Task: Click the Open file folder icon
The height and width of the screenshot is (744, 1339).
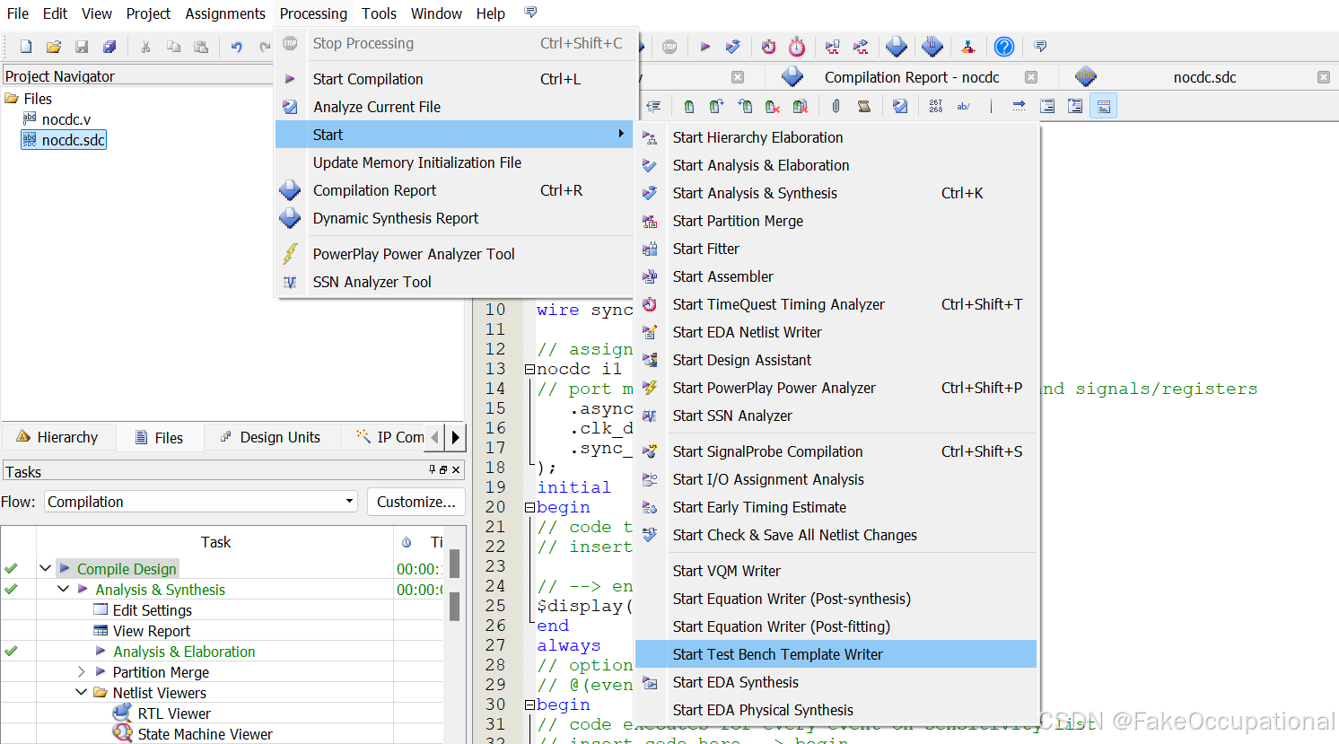Action: click(x=54, y=47)
